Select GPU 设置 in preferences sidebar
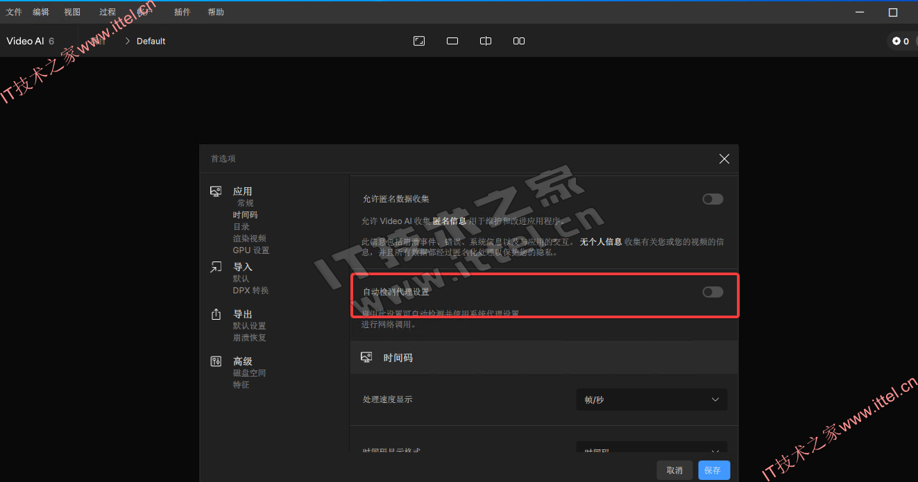 tap(251, 250)
